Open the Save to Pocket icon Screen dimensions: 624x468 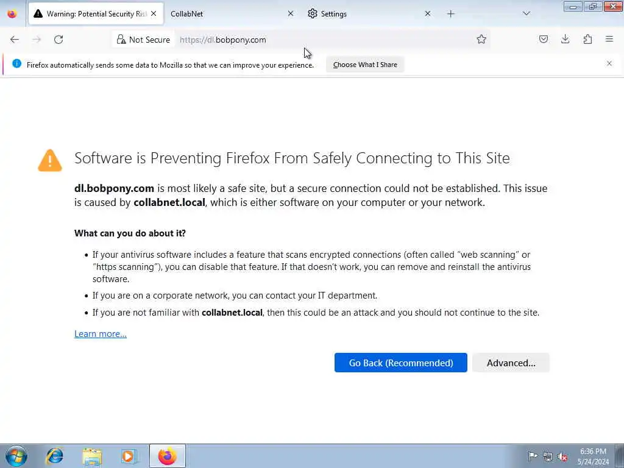coord(543,39)
